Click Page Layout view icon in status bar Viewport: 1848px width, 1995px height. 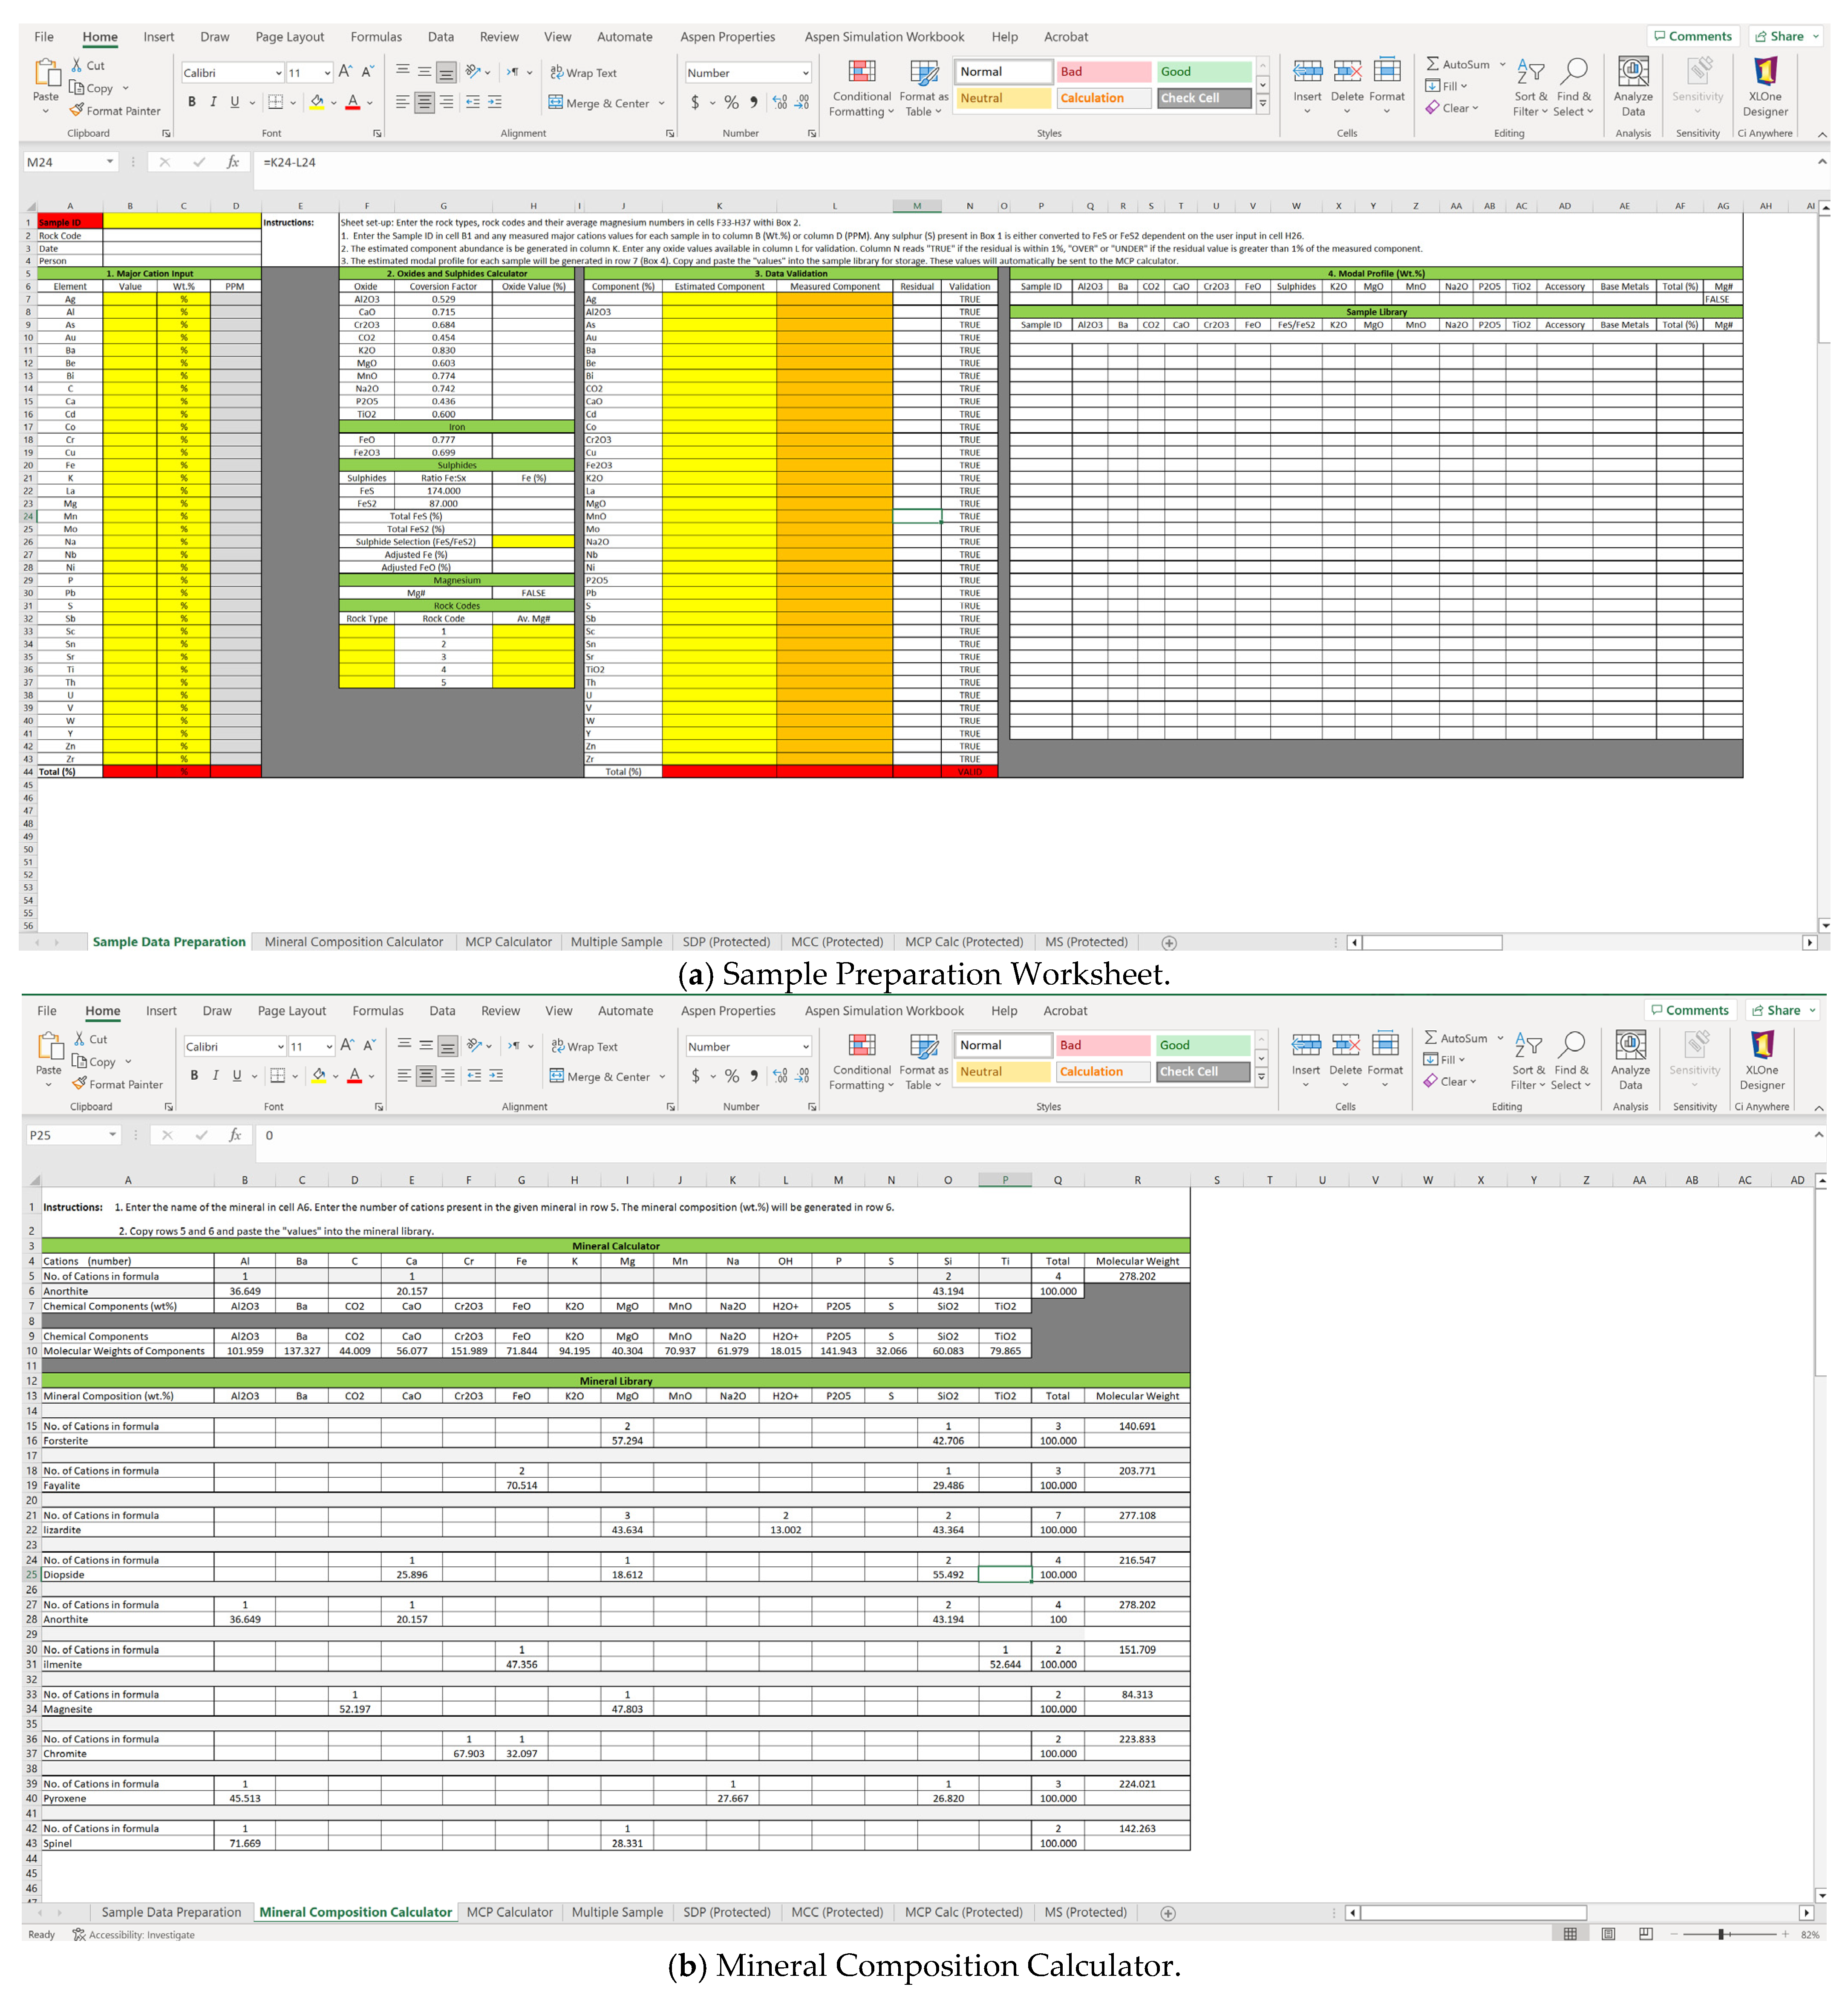pos(1608,1934)
